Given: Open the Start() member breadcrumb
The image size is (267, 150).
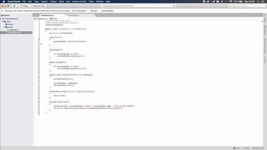Looking at the screenshot, I should (54, 19).
